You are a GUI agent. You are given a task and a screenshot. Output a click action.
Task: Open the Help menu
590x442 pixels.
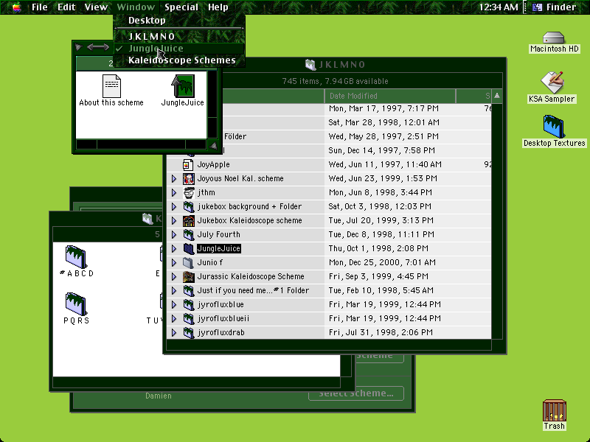[218, 7]
